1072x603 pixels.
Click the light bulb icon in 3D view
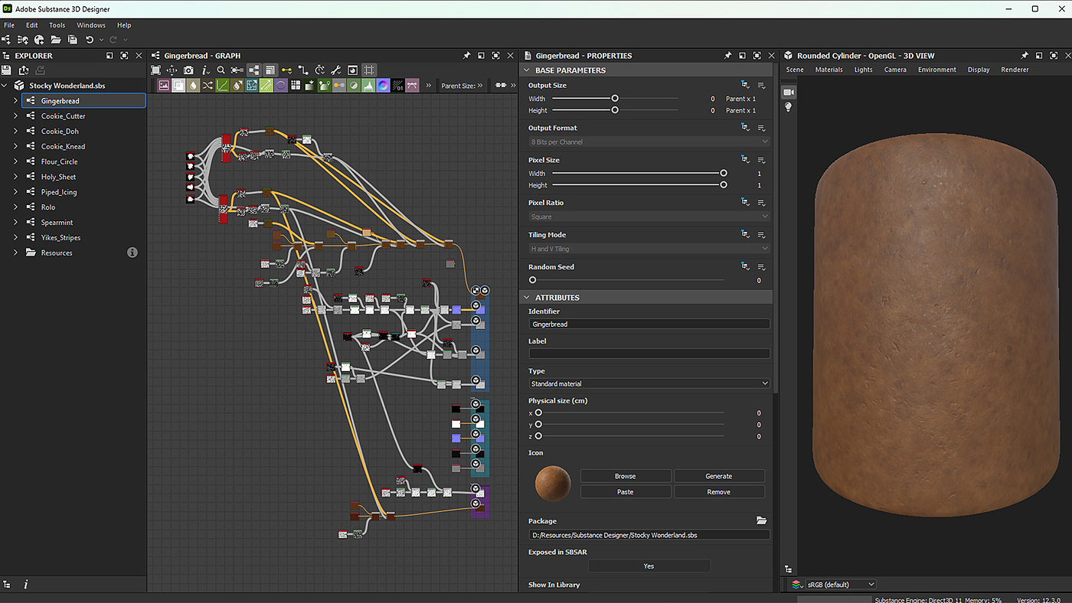point(788,107)
